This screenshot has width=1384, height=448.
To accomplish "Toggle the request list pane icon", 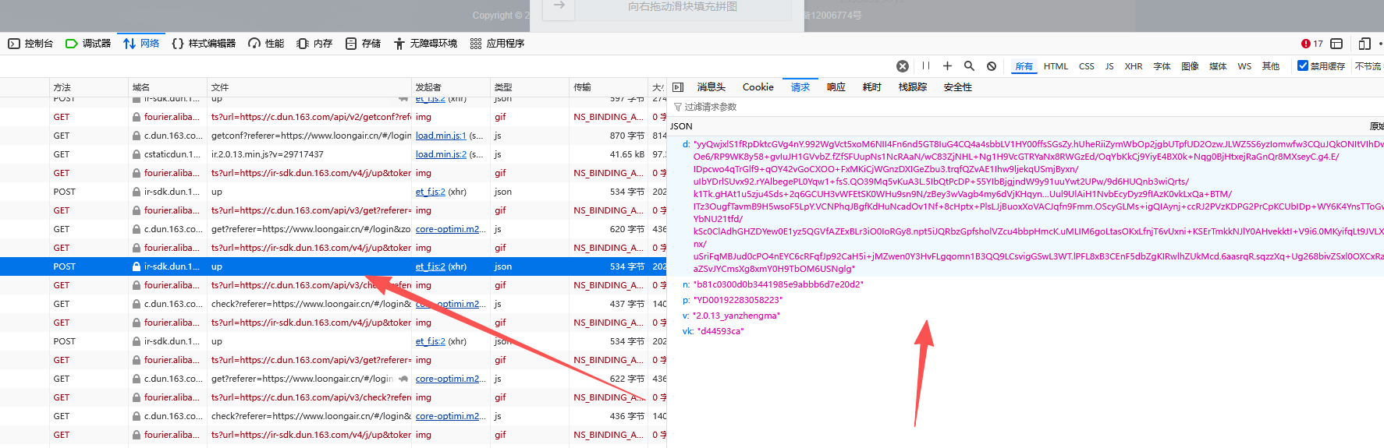I will (678, 87).
